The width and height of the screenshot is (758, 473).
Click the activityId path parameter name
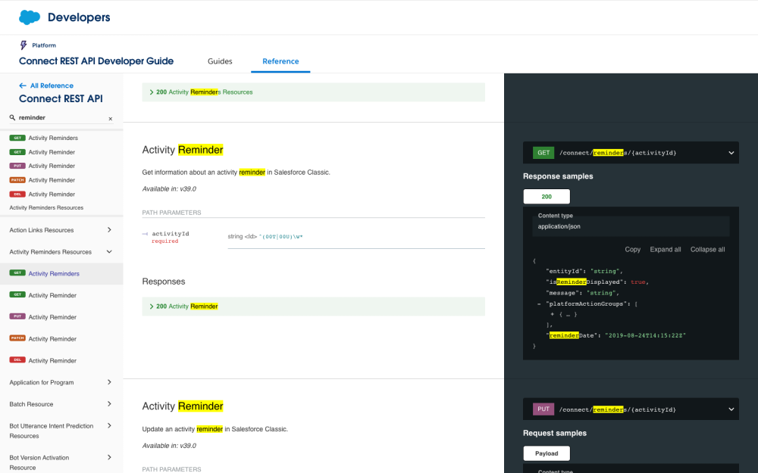170,234
